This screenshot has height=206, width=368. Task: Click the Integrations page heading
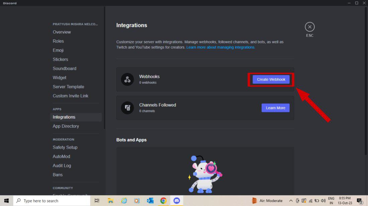(x=132, y=25)
